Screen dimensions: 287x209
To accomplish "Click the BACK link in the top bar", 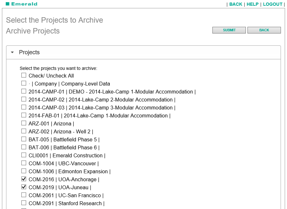I will coord(236,4).
